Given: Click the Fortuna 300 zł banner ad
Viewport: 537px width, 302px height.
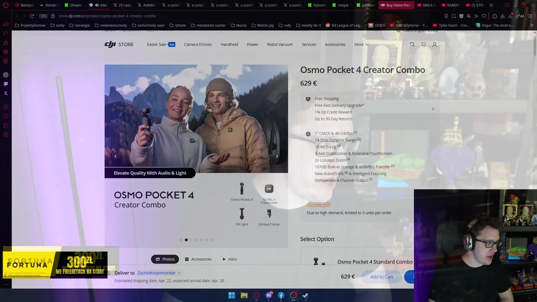Looking at the screenshot, I should 55,265.
